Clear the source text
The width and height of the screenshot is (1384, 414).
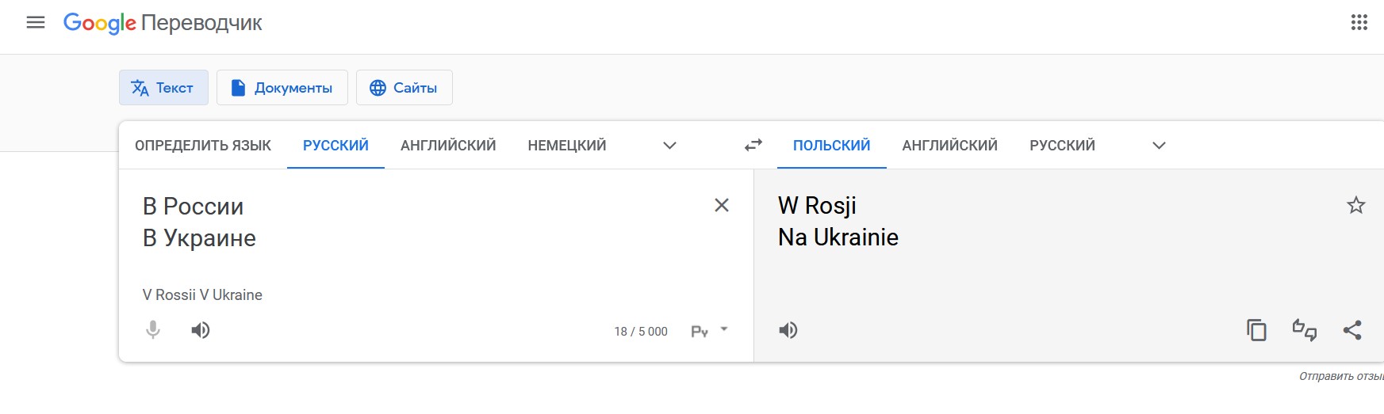coord(722,205)
